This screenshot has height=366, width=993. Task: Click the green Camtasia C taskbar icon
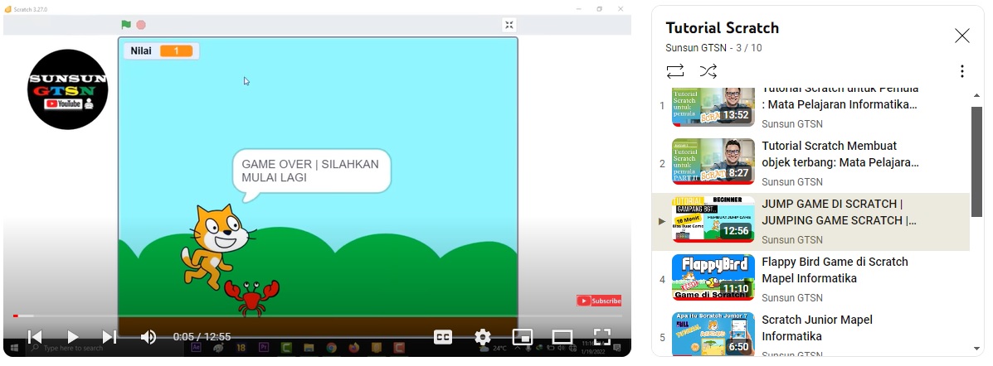[x=286, y=347]
